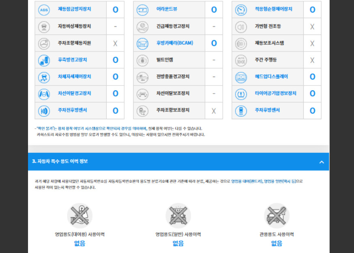Click the crossed-out 관용용도 vehicle icon
The image size is (354, 253).
(x=276, y=216)
